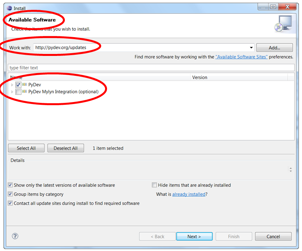Click the Eclipse icon in title bar
The width and height of the screenshot is (302, 251).
[9, 7]
